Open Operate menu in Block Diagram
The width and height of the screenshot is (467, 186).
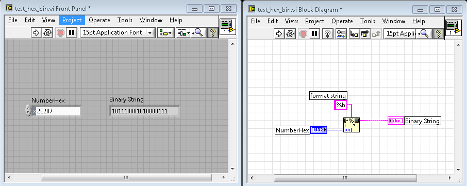pos(342,21)
